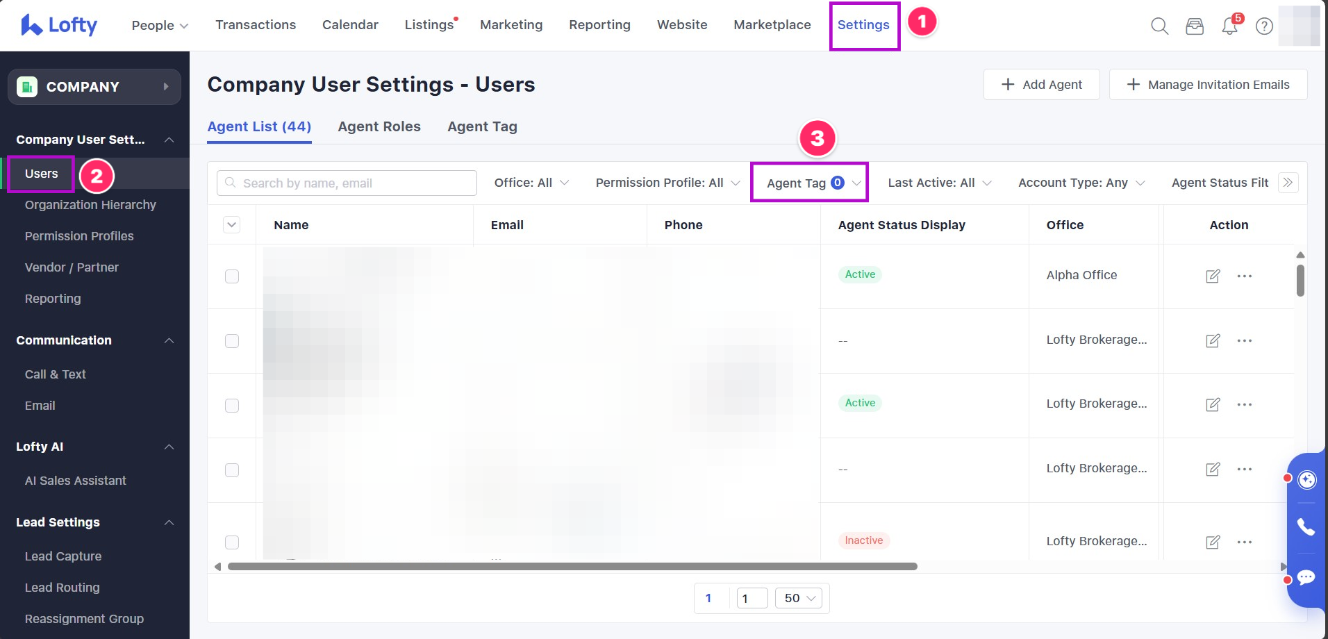Check the Alpha Office agent row checkbox
This screenshot has width=1328, height=639.
click(x=232, y=276)
